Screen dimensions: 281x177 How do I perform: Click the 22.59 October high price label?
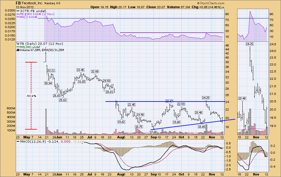tap(181, 104)
